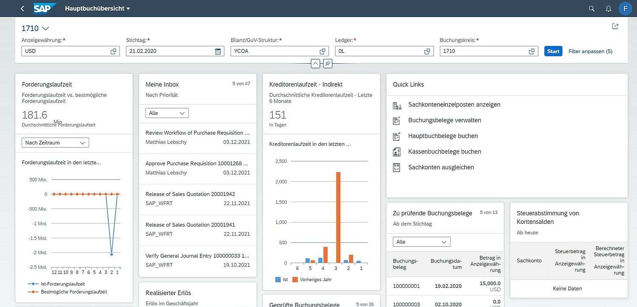Click Sachkonto column header
The height and width of the screenshot is (307, 637).
click(529, 261)
